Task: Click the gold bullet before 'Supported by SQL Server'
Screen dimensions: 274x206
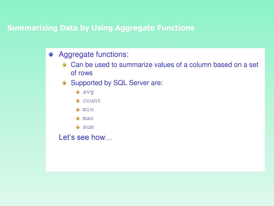Action: click(64, 83)
